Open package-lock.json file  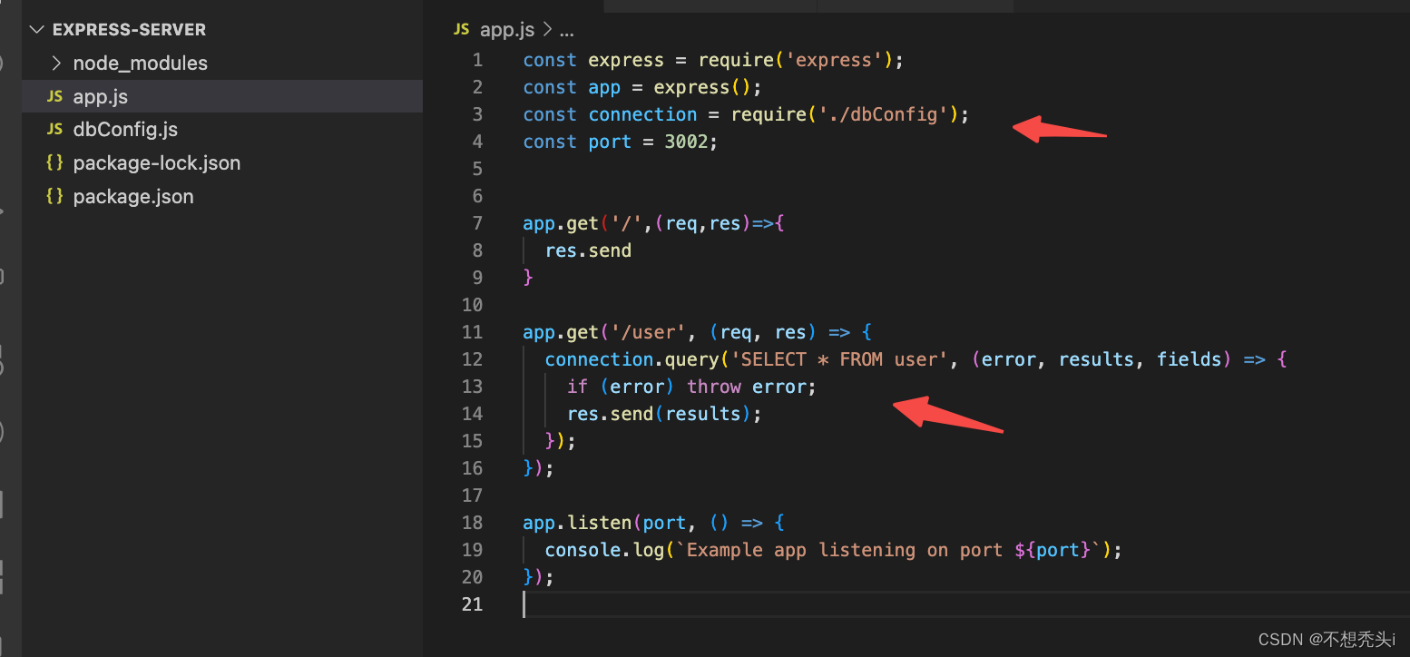[x=156, y=163]
